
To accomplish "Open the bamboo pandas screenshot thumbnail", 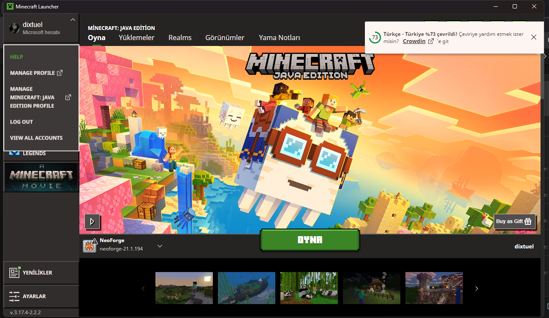I will point(309,288).
